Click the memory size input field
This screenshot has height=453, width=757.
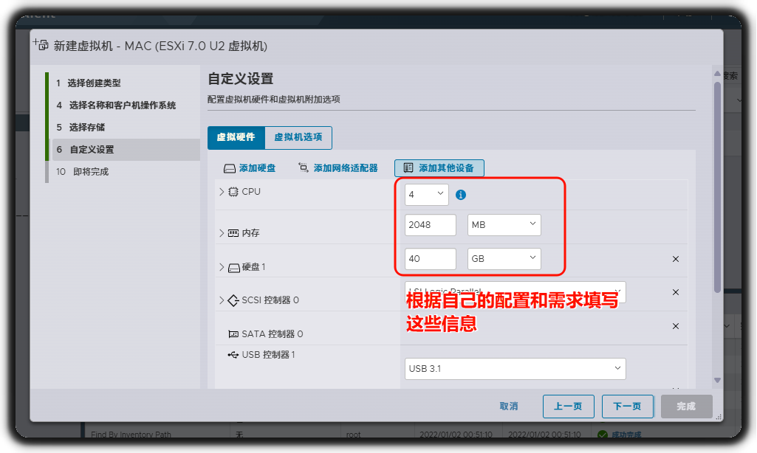[x=431, y=225]
